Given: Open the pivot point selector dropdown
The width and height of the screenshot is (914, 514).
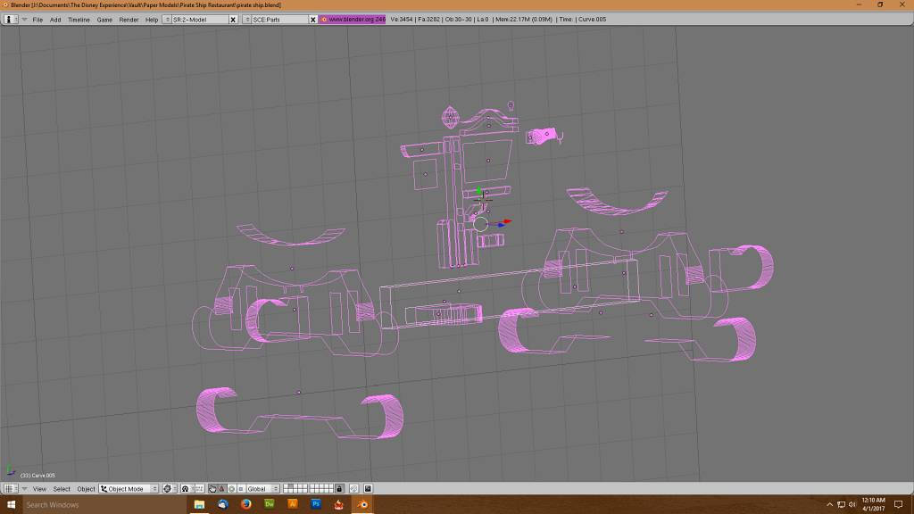Looking at the screenshot, I should tap(187, 489).
